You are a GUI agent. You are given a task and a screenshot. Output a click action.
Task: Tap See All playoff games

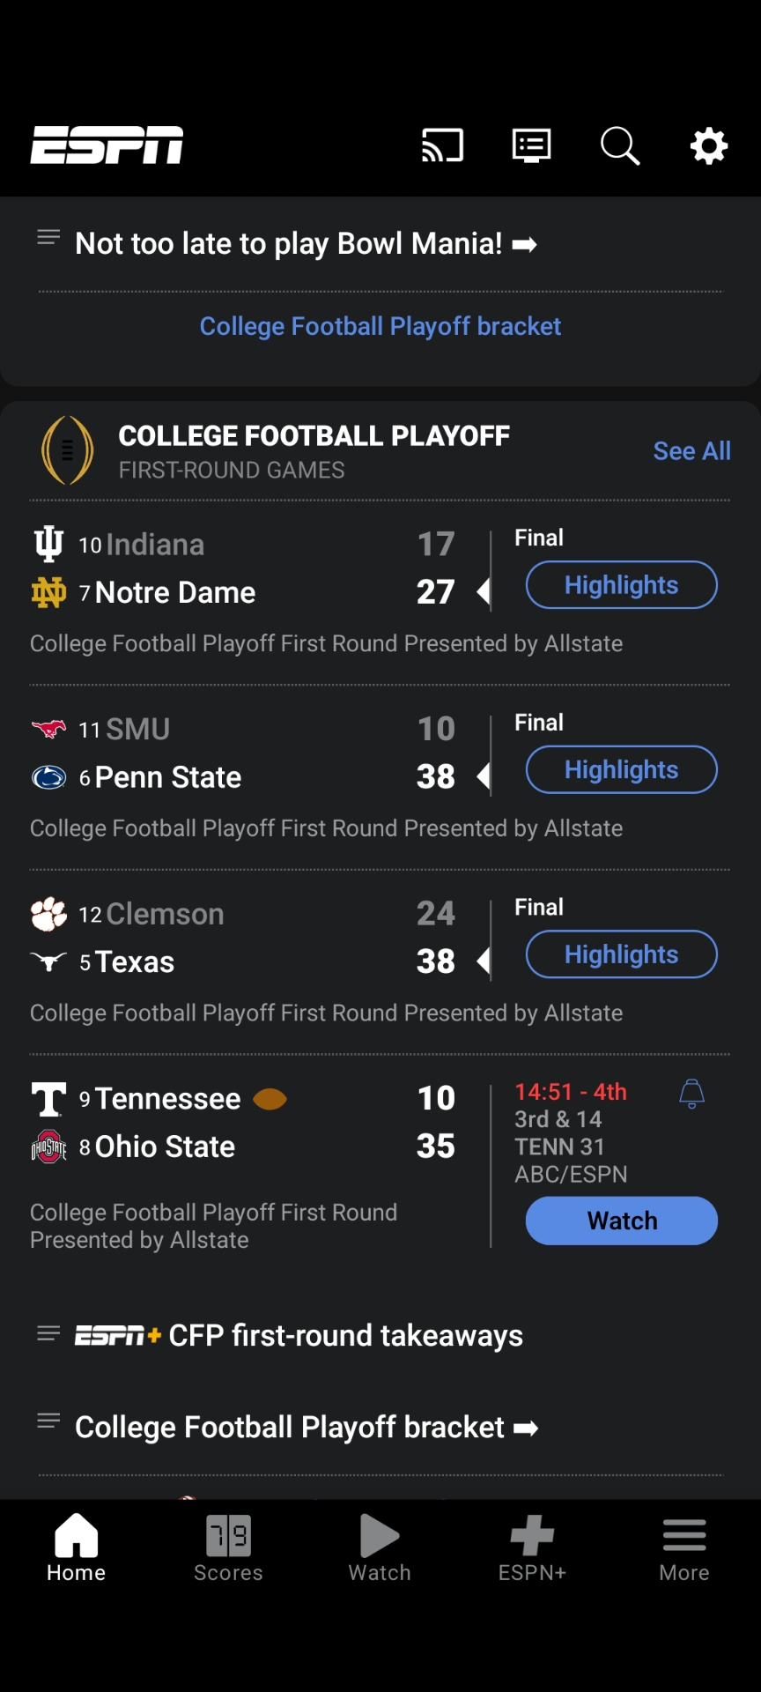pyautogui.click(x=691, y=451)
